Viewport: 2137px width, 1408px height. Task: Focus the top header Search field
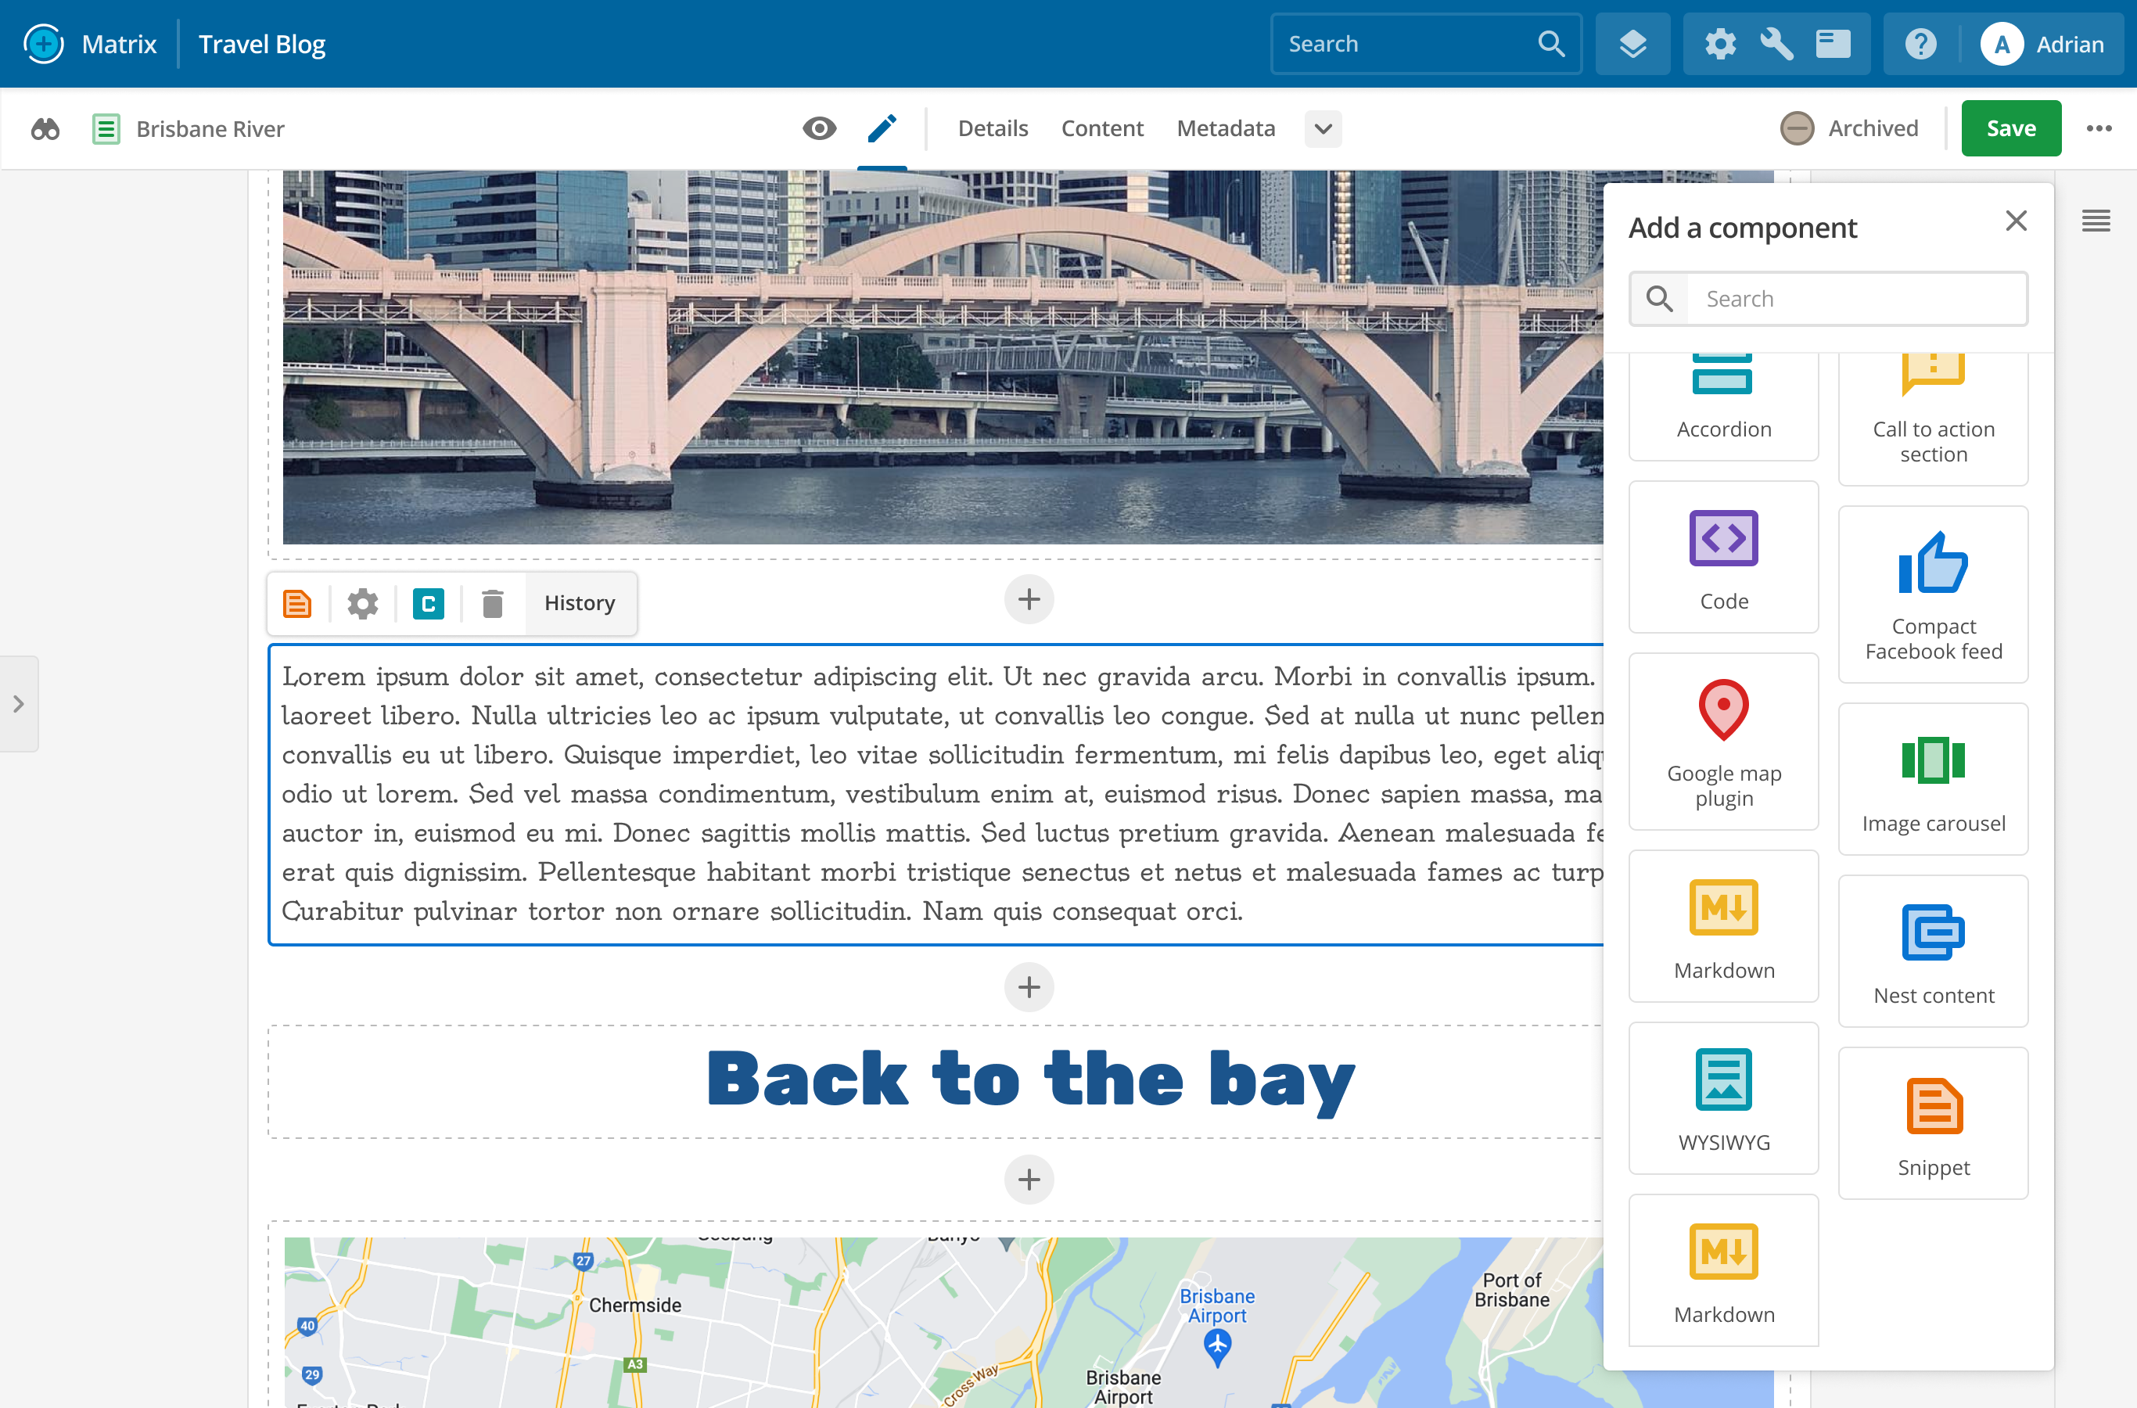(x=1426, y=44)
